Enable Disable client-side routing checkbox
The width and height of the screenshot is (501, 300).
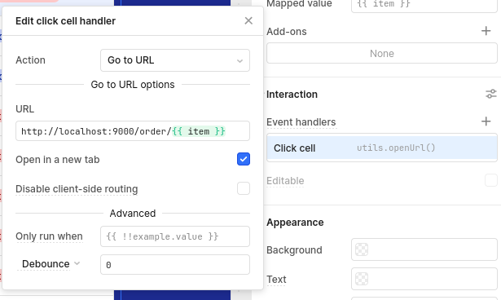[x=243, y=188]
